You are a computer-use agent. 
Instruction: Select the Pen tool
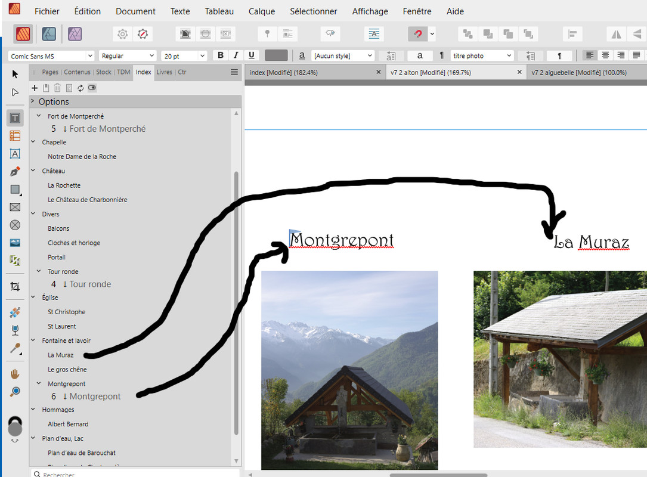[15, 172]
